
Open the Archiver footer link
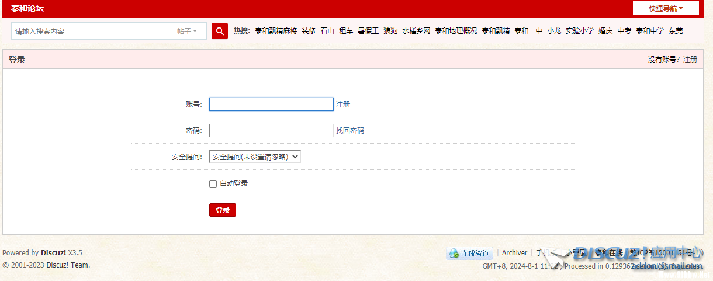514,253
